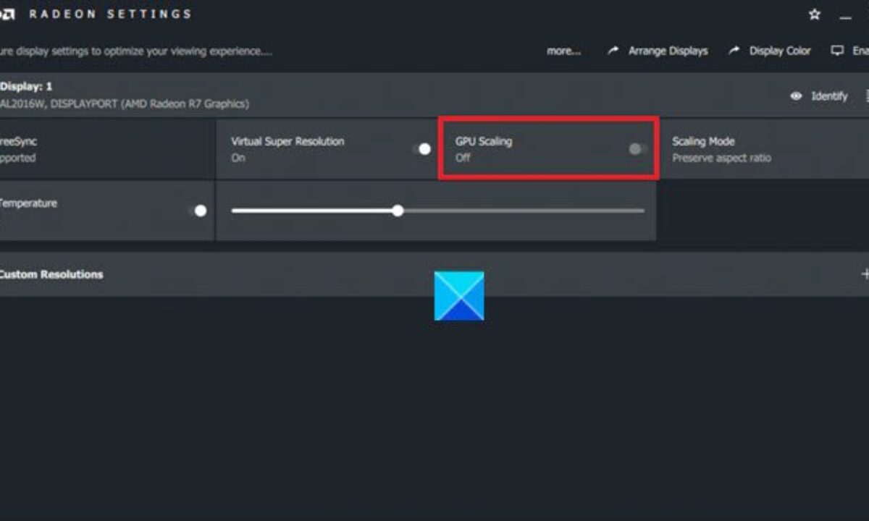Open Display Color settings
This screenshot has height=521, width=869.
tap(780, 51)
